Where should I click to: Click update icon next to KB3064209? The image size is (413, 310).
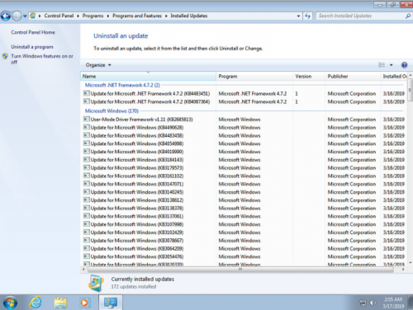coord(87,248)
